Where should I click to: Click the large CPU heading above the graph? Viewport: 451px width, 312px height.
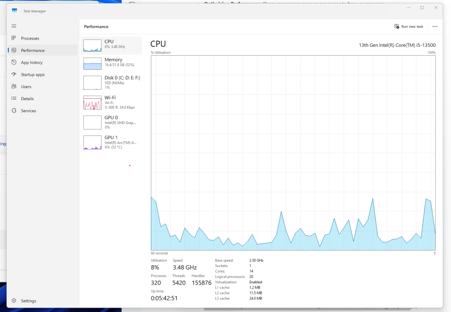tap(158, 44)
